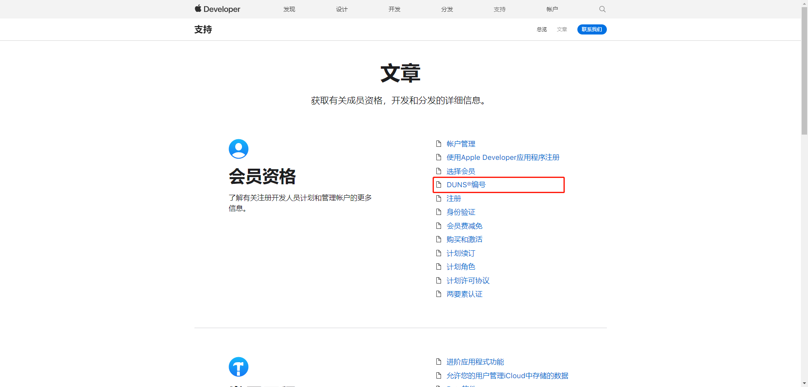Click document icon beside 计划许可协议

[439, 280]
